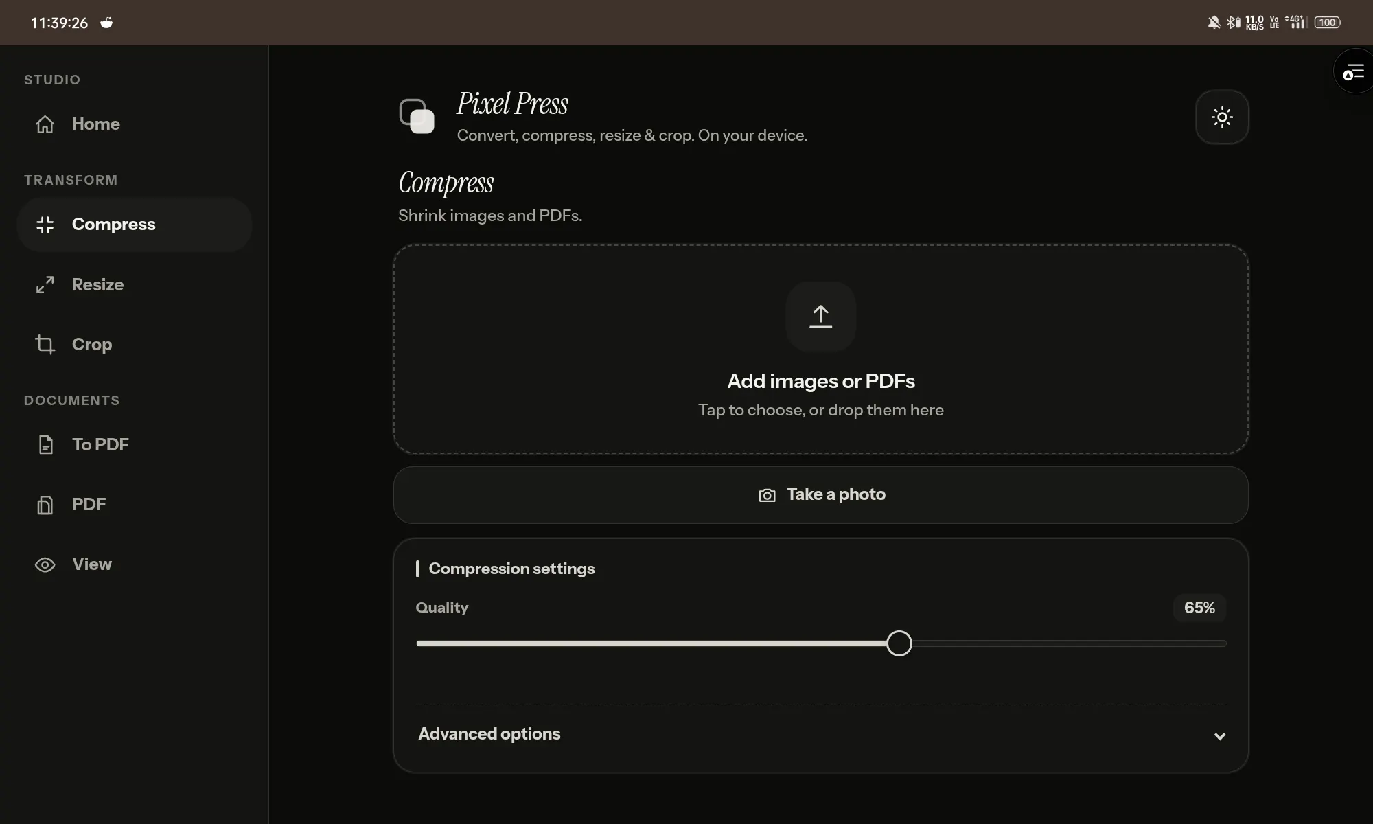Click the Crop tool icon in sidebar
1373x824 pixels.
click(45, 344)
